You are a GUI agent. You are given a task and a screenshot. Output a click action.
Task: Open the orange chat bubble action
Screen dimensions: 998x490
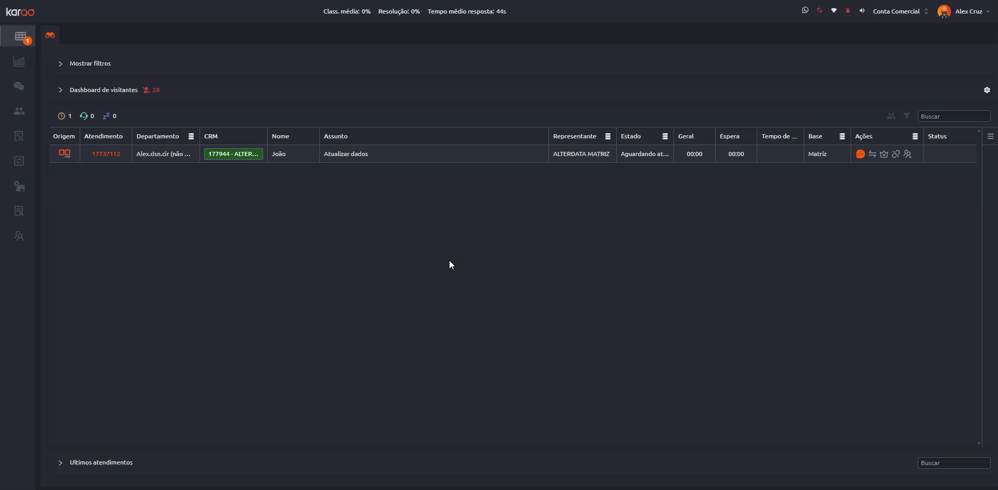point(860,154)
